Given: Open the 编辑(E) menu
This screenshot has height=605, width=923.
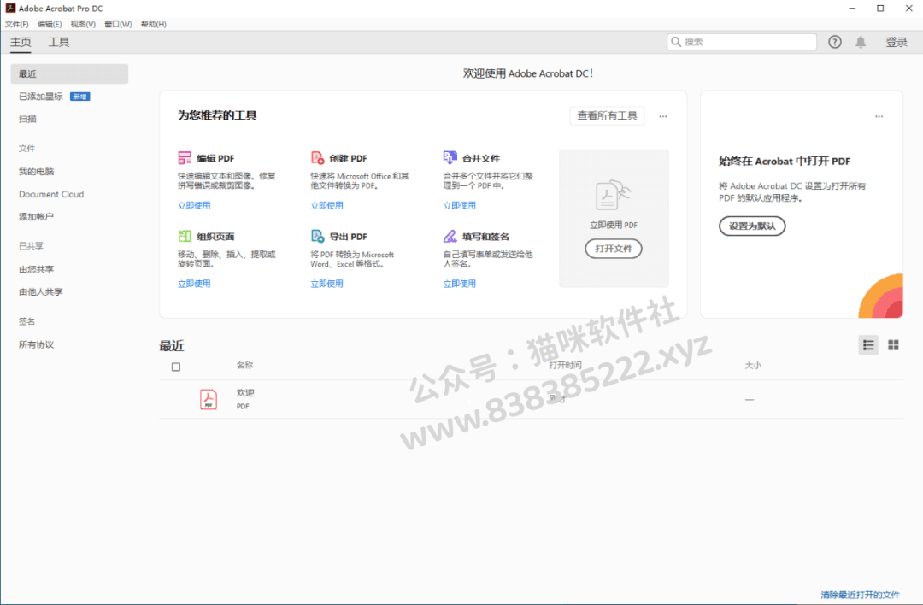Looking at the screenshot, I should click(x=50, y=24).
